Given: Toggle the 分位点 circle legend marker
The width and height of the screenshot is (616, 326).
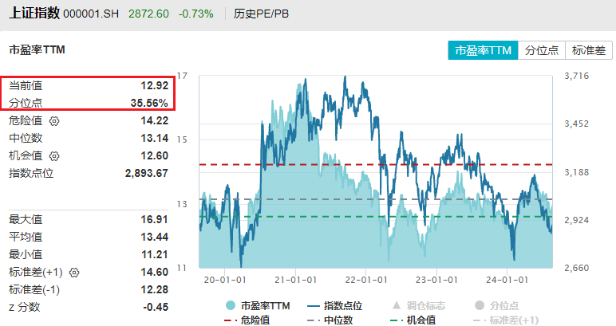Looking at the screenshot, I should (479, 304).
